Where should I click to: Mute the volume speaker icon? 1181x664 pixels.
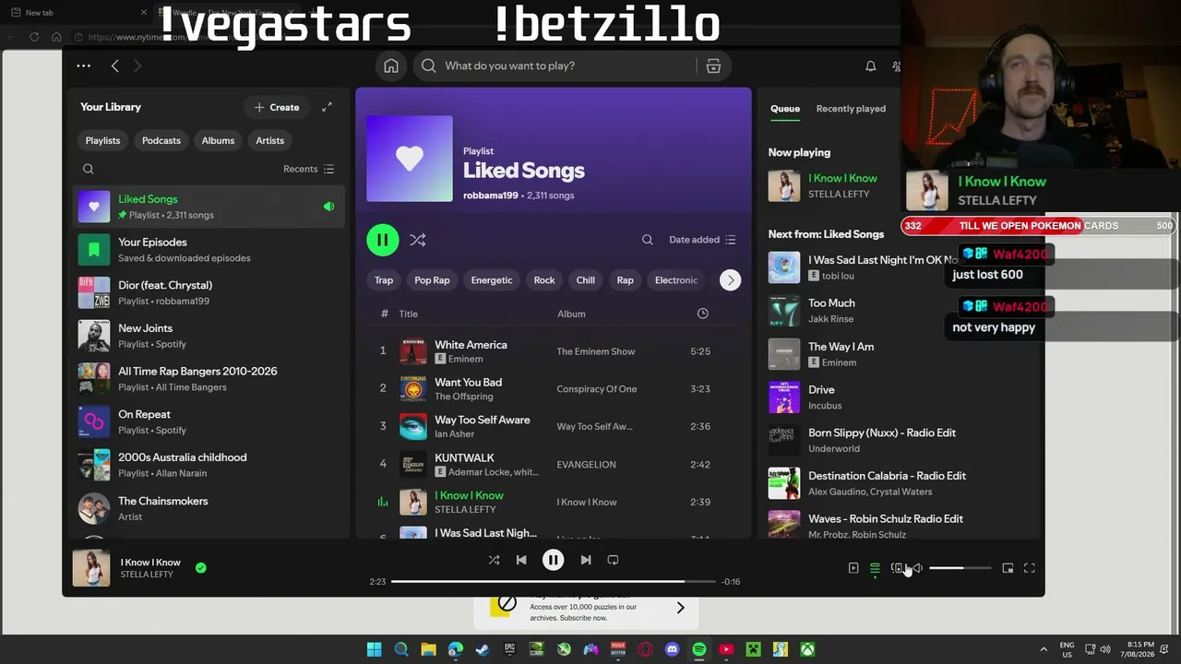tap(917, 568)
